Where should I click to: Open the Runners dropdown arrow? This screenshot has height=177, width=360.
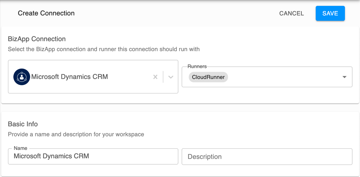344,77
